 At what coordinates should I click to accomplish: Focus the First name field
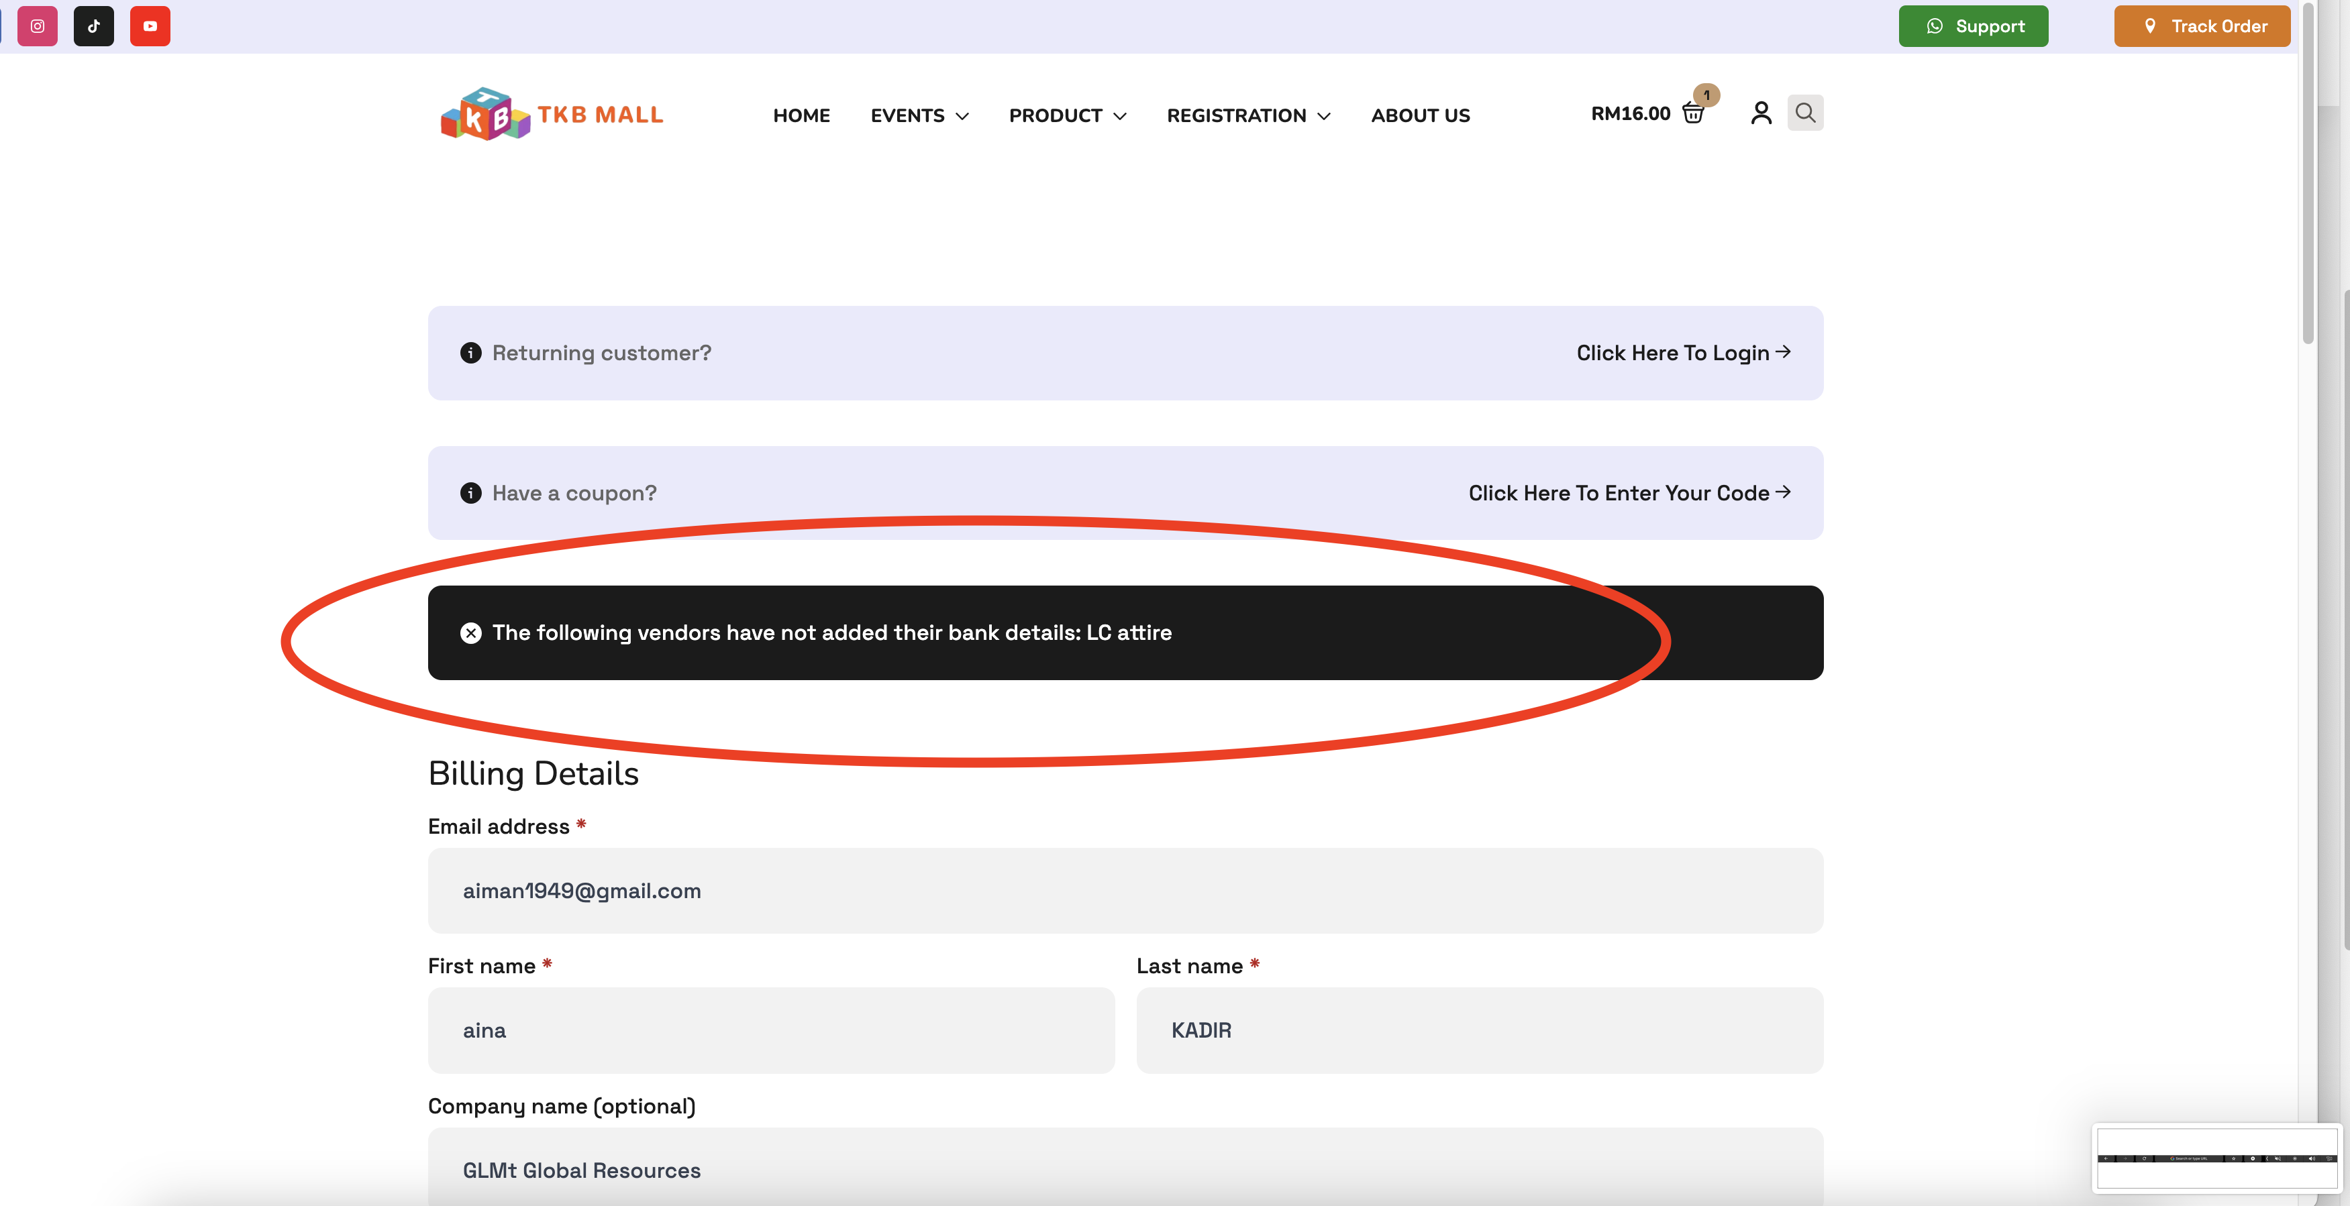(771, 1030)
